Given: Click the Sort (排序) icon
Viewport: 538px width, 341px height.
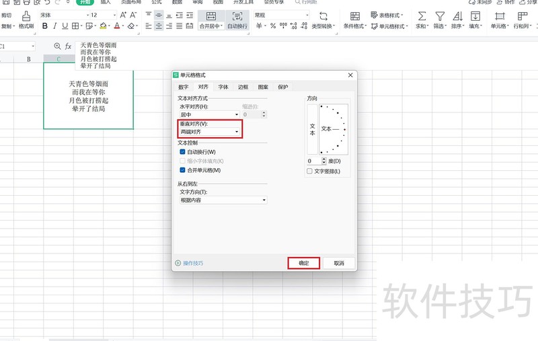Looking at the screenshot, I should (457, 16).
